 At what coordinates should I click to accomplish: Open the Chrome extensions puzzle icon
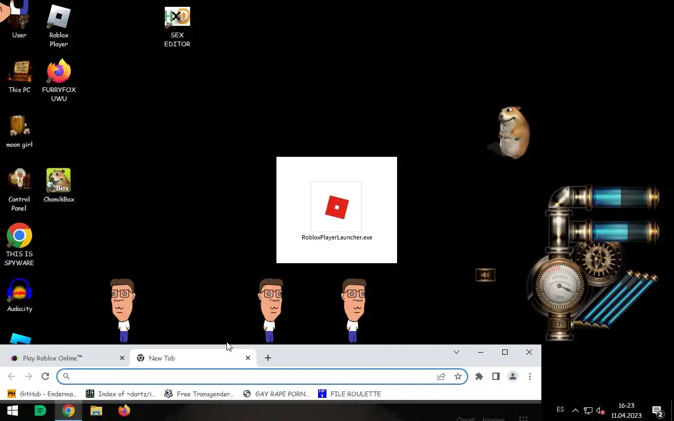[x=479, y=376]
